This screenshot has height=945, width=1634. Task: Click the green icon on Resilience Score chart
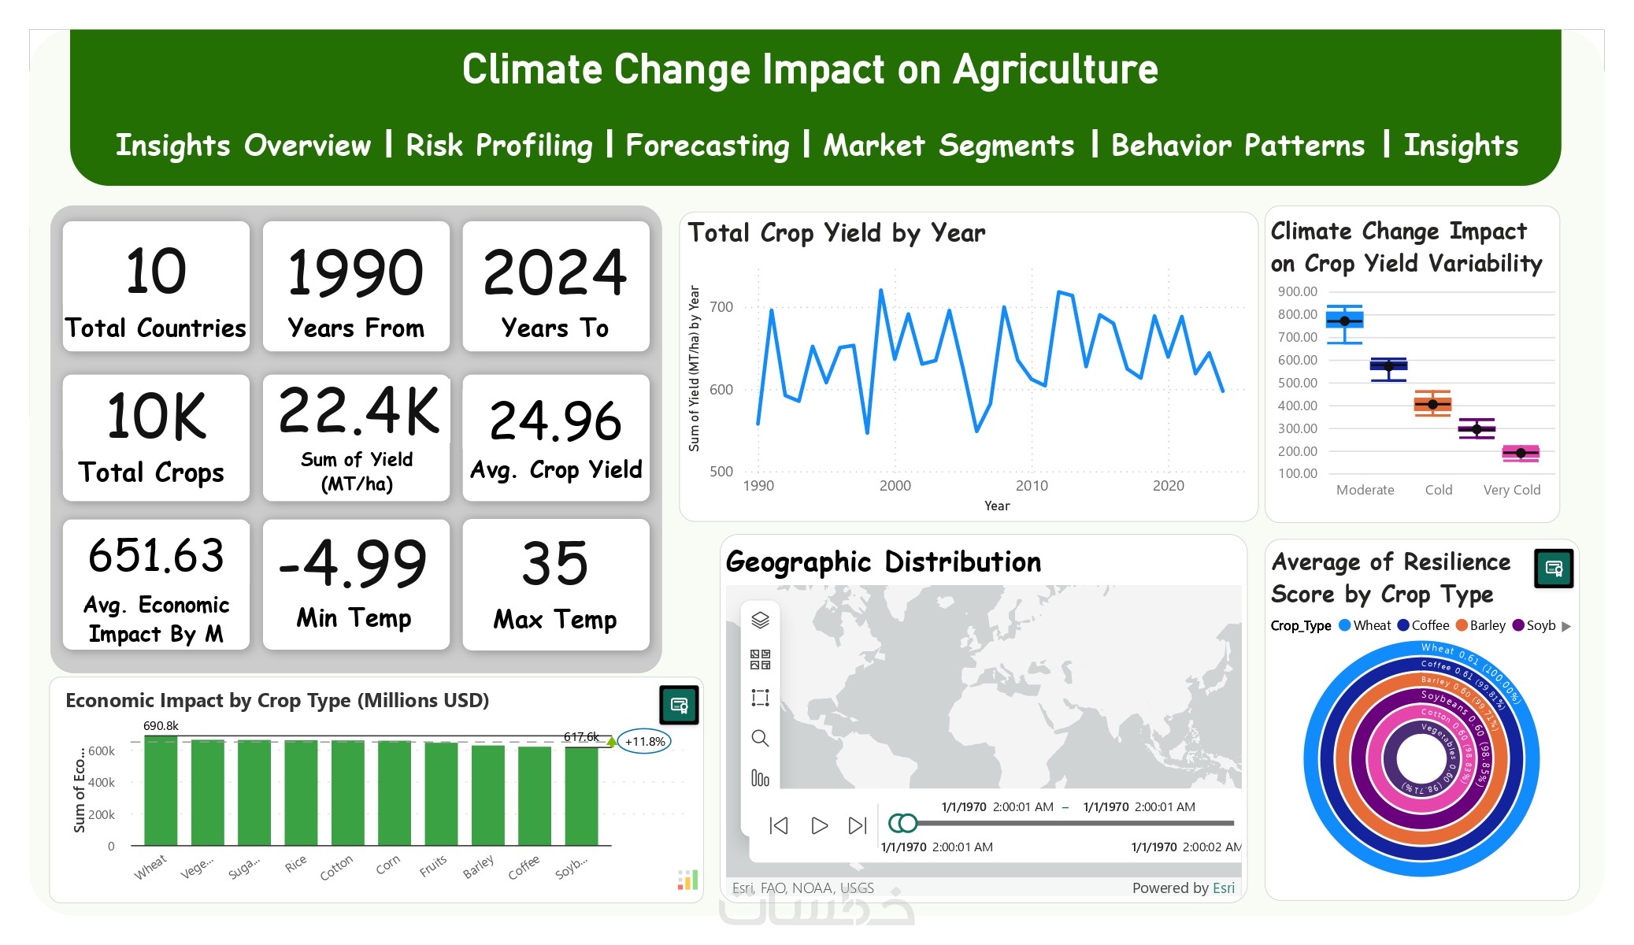pyautogui.click(x=1554, y=569)
